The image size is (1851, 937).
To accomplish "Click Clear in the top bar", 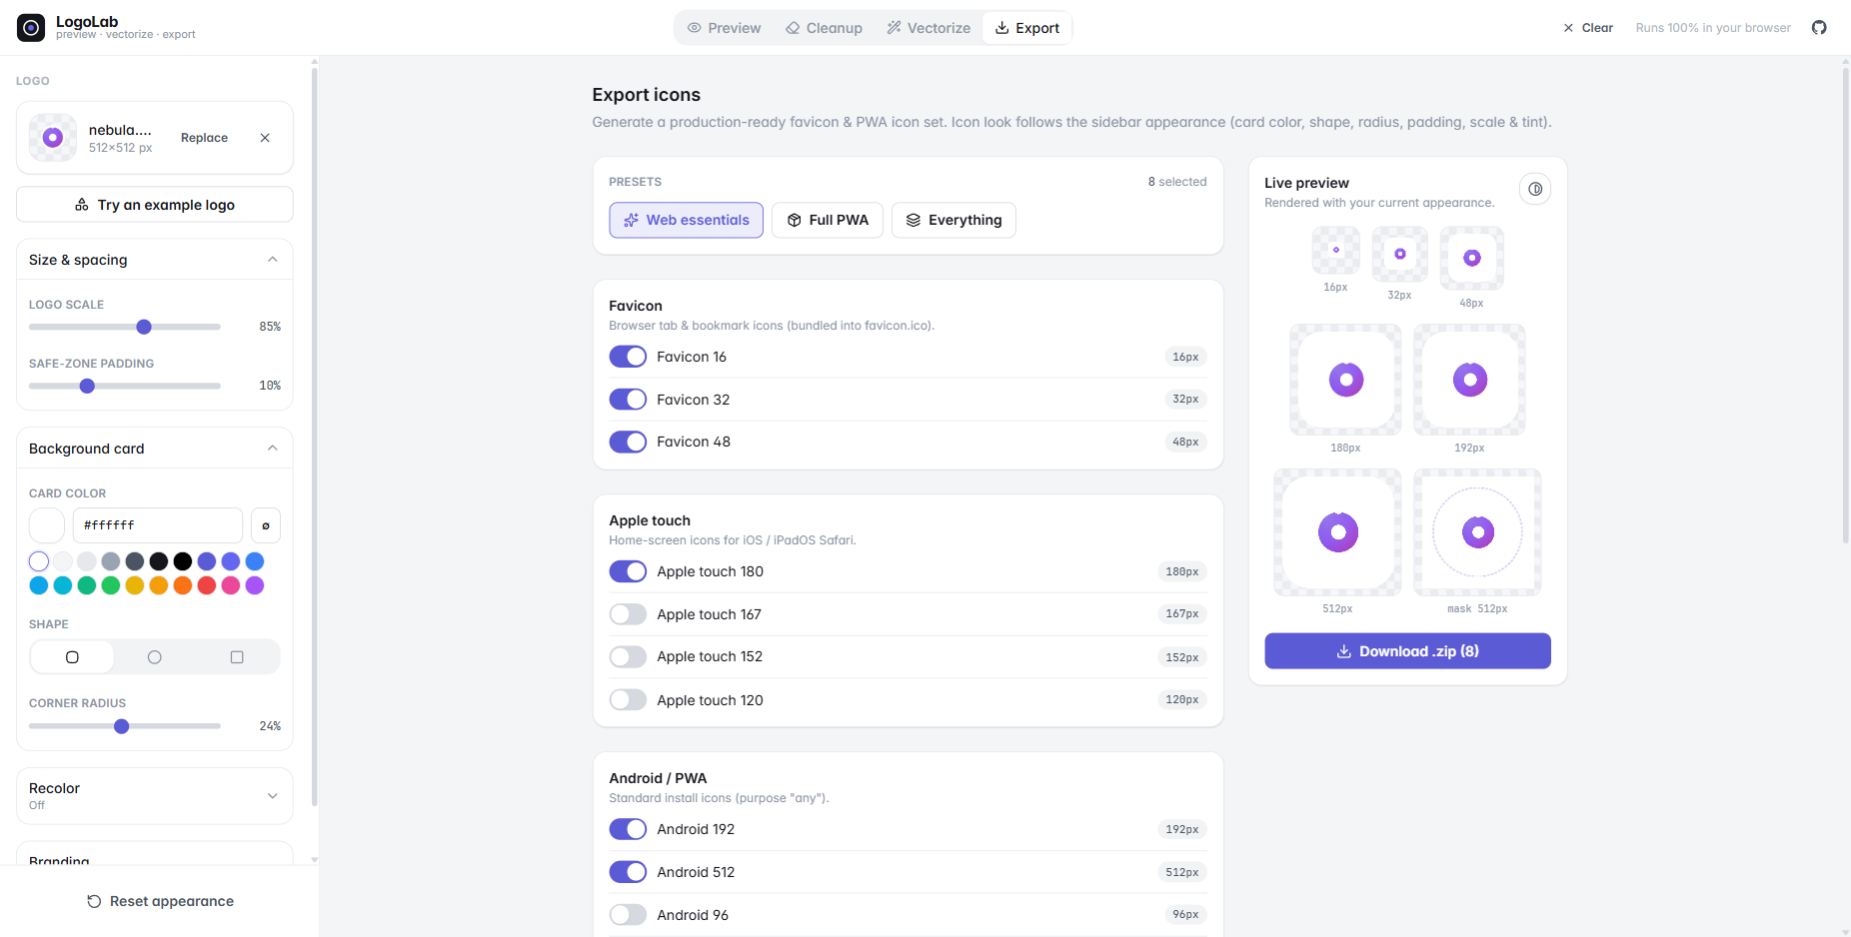I will tap(1588, 28).
